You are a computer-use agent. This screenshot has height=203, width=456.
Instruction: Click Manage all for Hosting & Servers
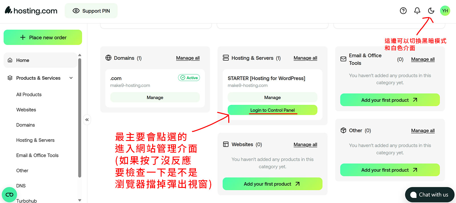tap(305, 58)
